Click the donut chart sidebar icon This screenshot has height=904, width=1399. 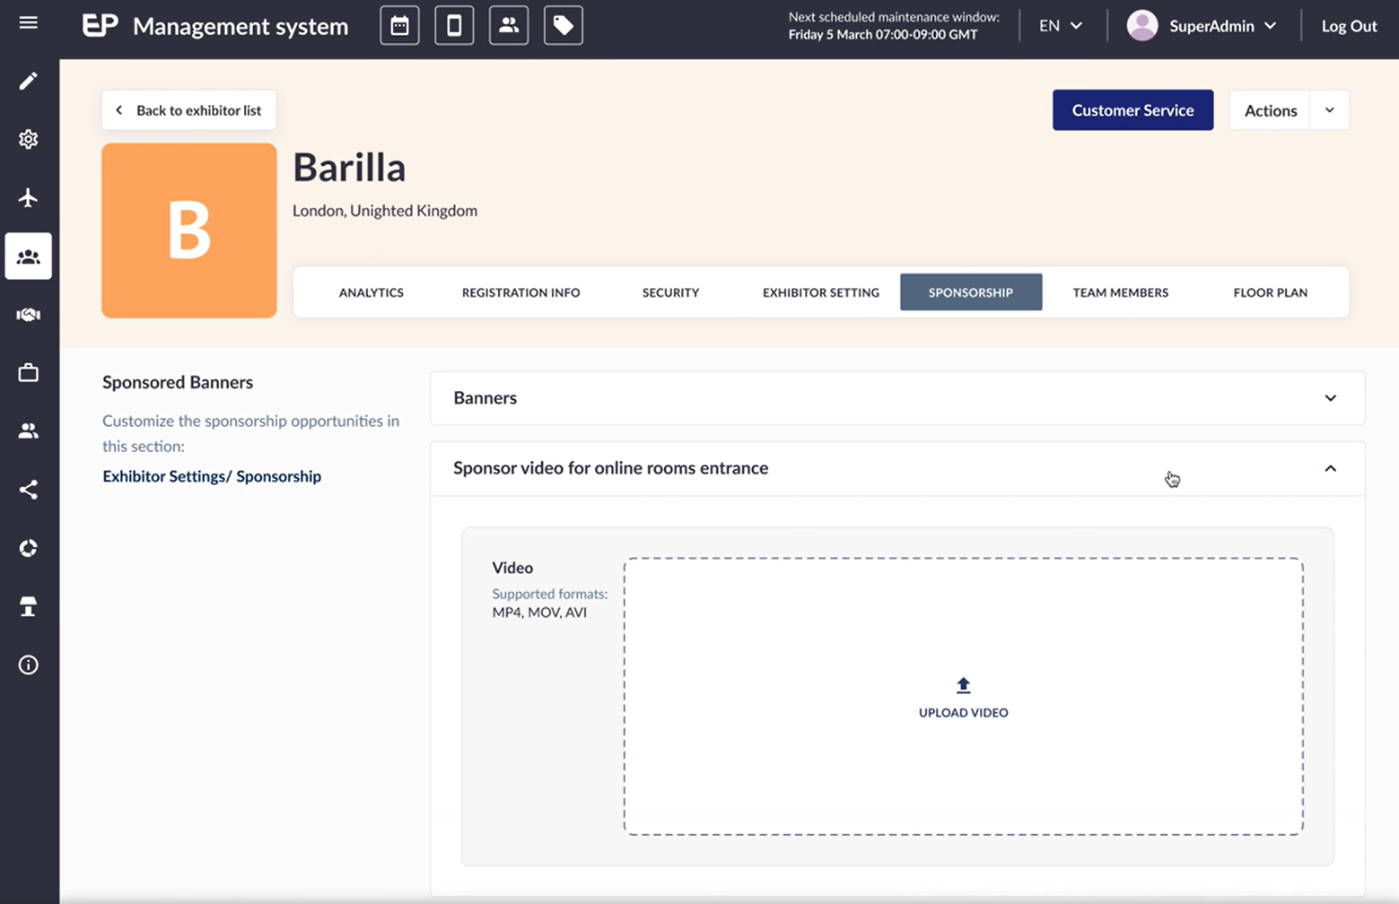pyautogui.click(x=29, y=548)
